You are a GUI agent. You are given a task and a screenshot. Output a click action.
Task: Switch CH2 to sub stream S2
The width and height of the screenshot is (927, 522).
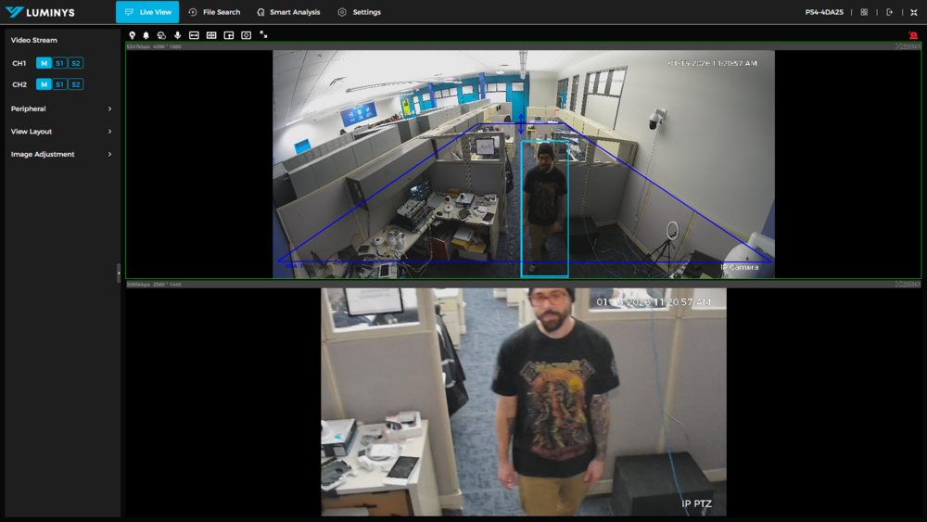[x=76, y=84]
